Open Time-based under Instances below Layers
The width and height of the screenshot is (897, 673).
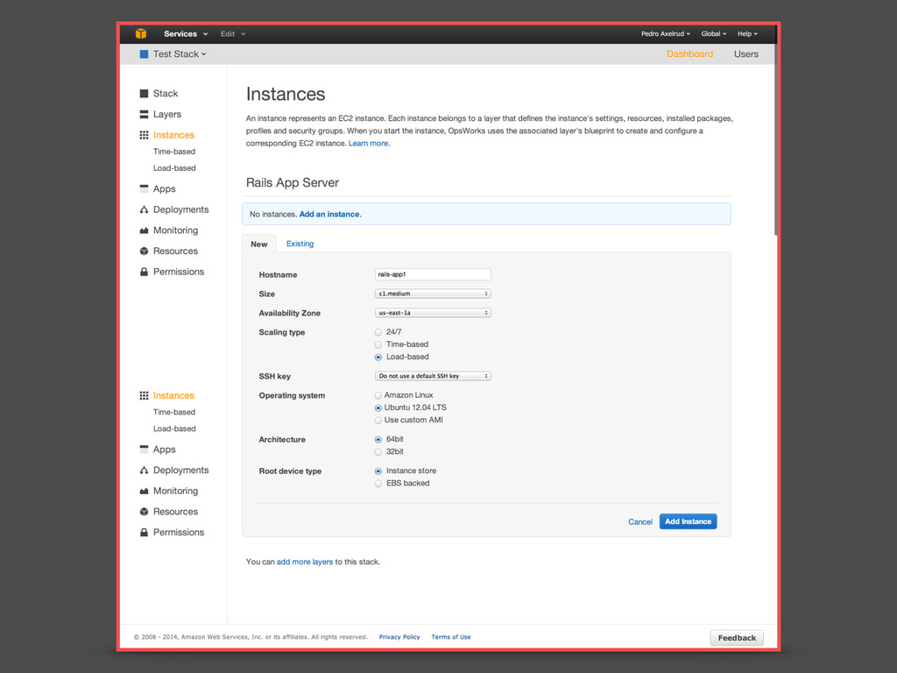174,152
